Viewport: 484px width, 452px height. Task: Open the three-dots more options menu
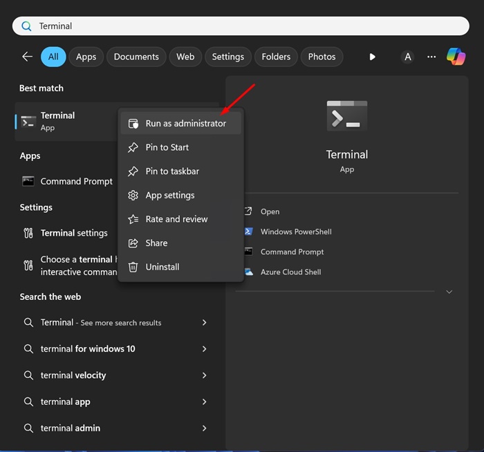tap(431, 57)
